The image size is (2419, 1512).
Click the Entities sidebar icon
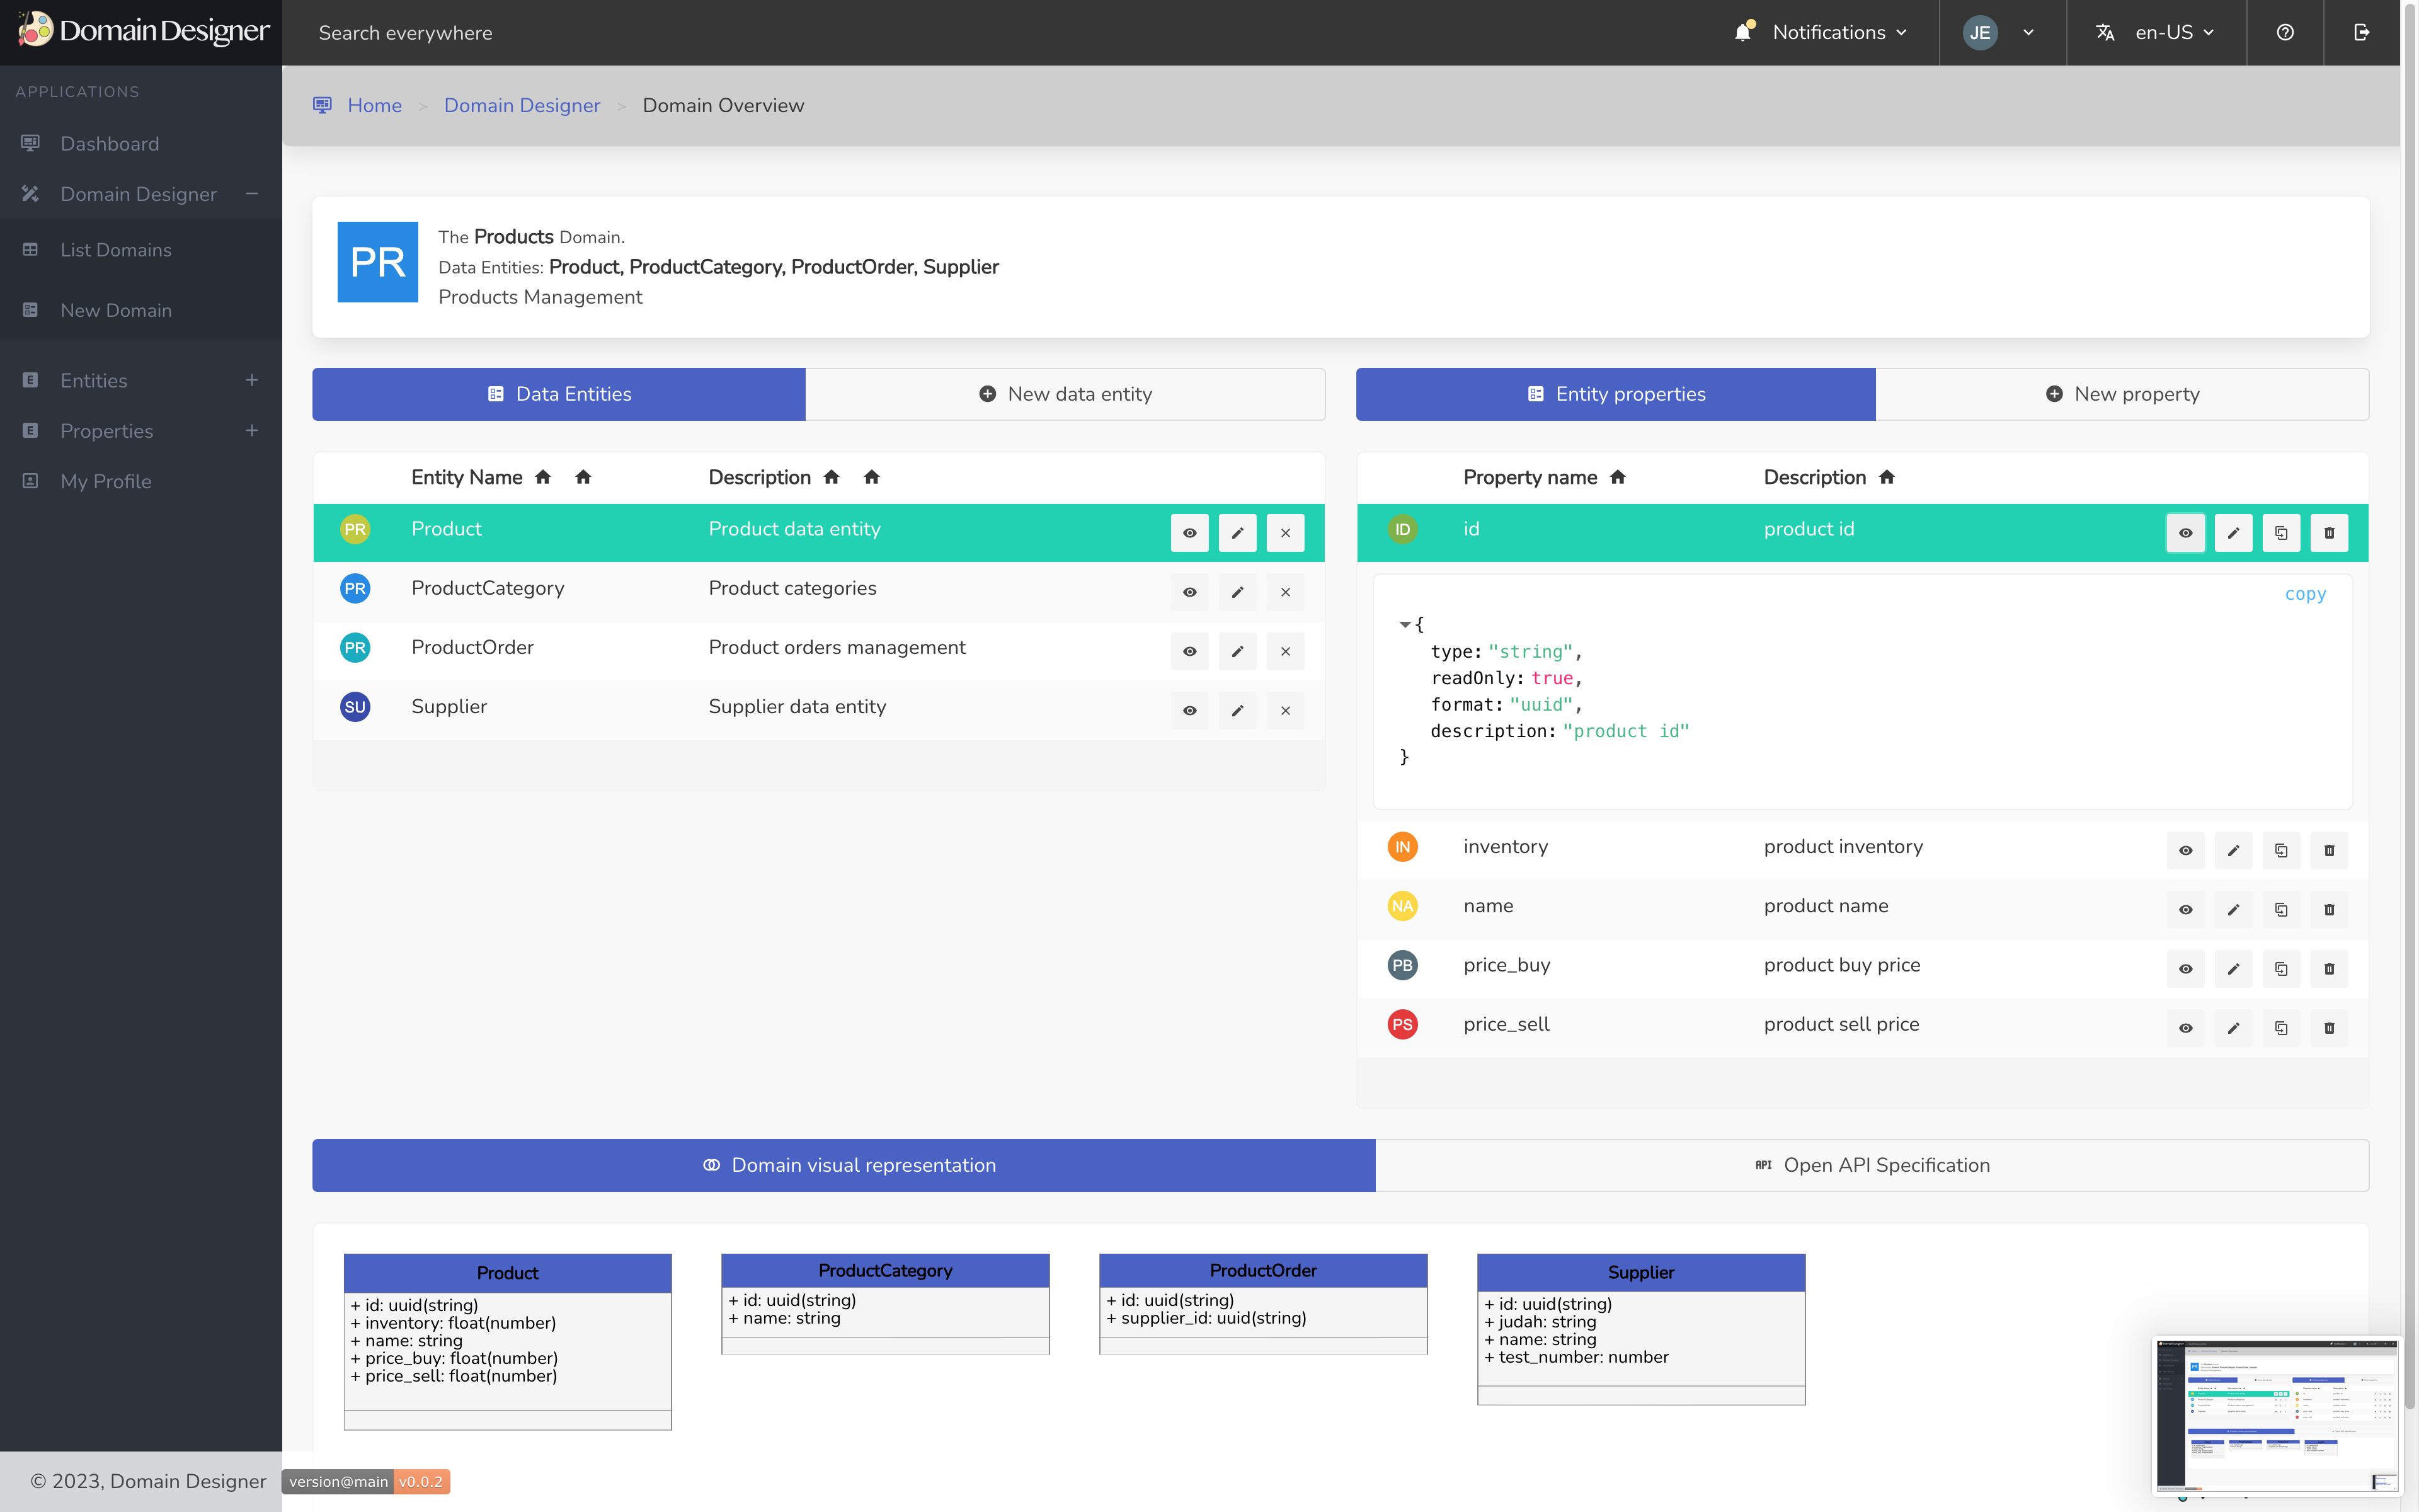(x=30, y=380)
